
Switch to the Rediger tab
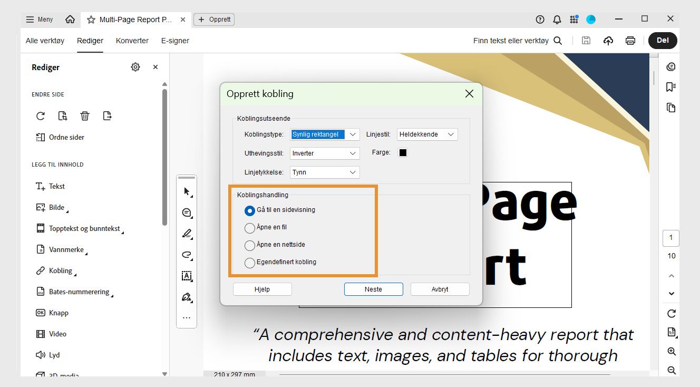pyautogui.click(x=90, y=41)
